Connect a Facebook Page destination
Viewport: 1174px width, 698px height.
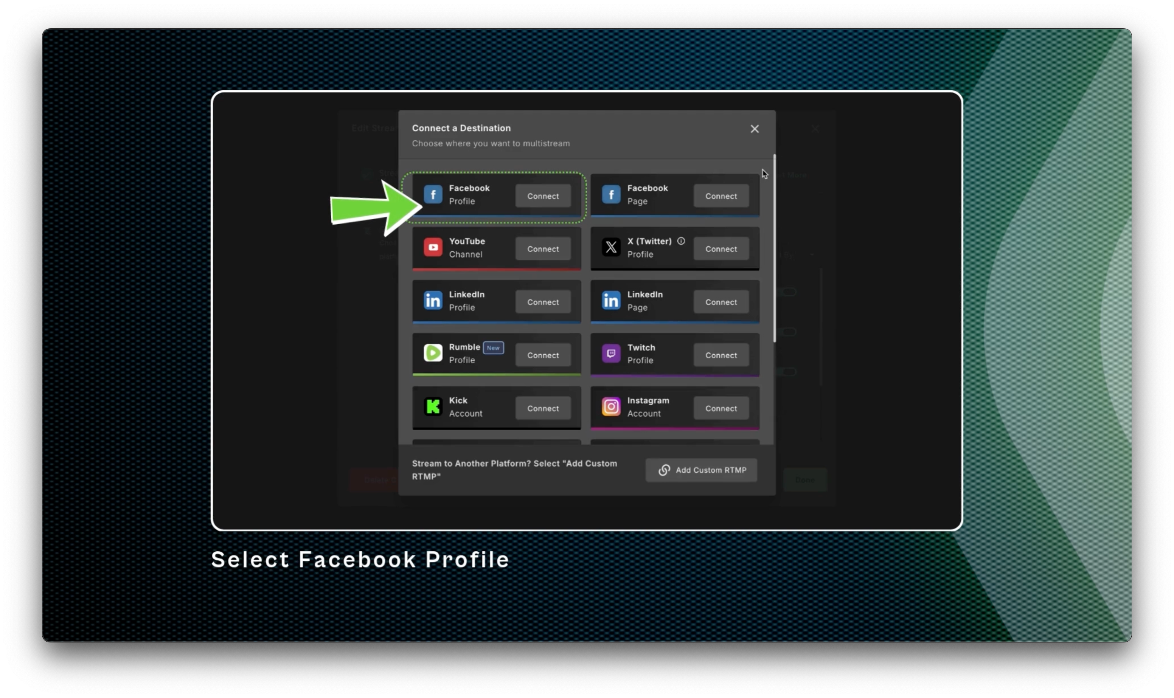[721, 196]
